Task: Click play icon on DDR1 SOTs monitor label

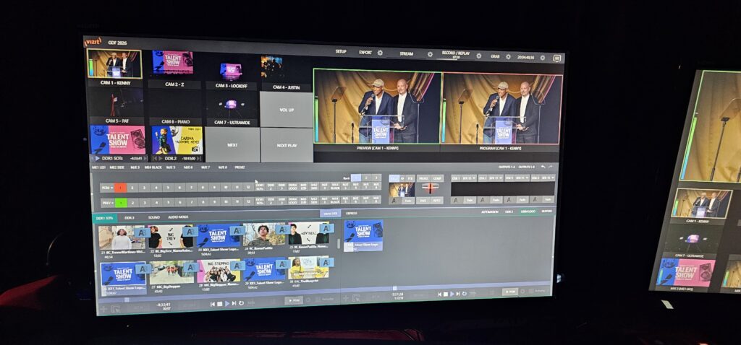Action: [x=98, y=158]
